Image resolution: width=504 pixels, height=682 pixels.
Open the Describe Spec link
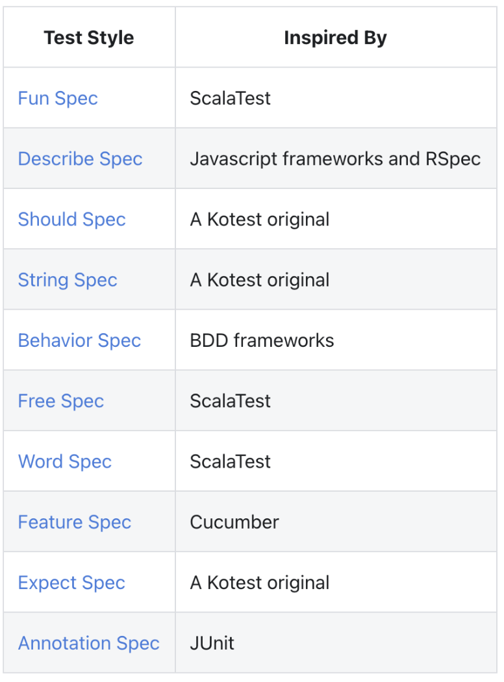coord(80,159)
